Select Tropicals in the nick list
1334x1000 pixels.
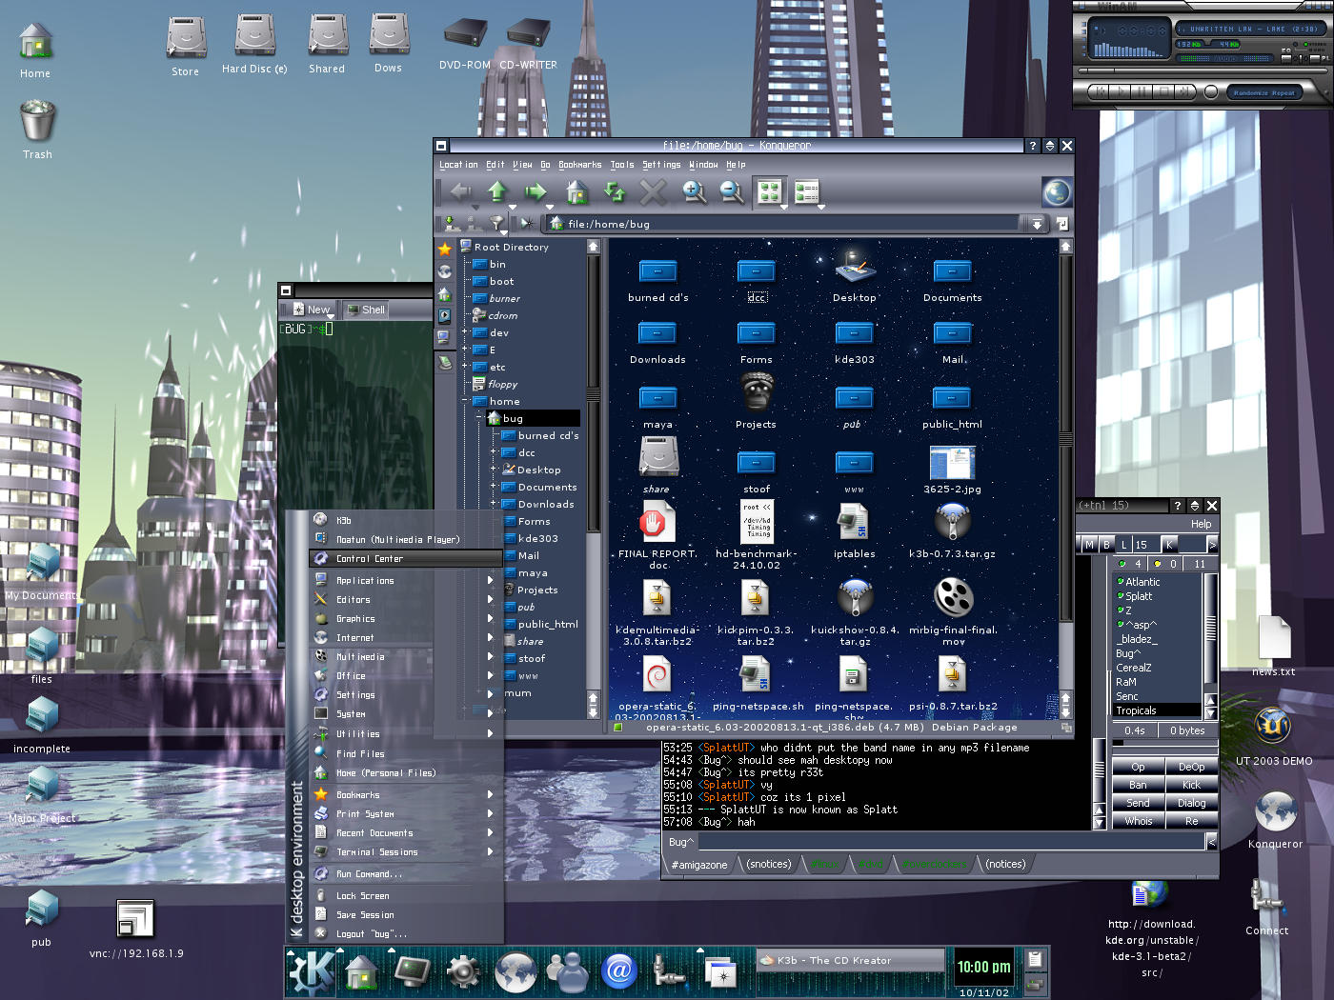click(1157, 710)
